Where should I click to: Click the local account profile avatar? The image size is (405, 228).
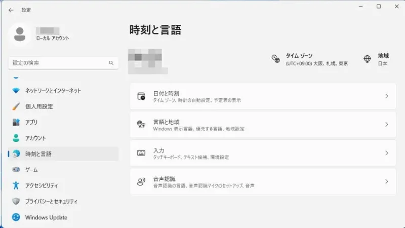tap(21, 34)
